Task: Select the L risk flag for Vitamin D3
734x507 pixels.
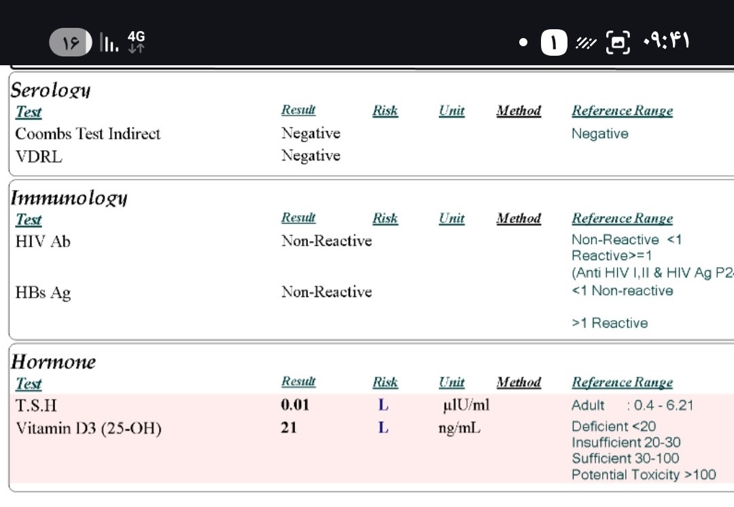Action: coord(383,427)
